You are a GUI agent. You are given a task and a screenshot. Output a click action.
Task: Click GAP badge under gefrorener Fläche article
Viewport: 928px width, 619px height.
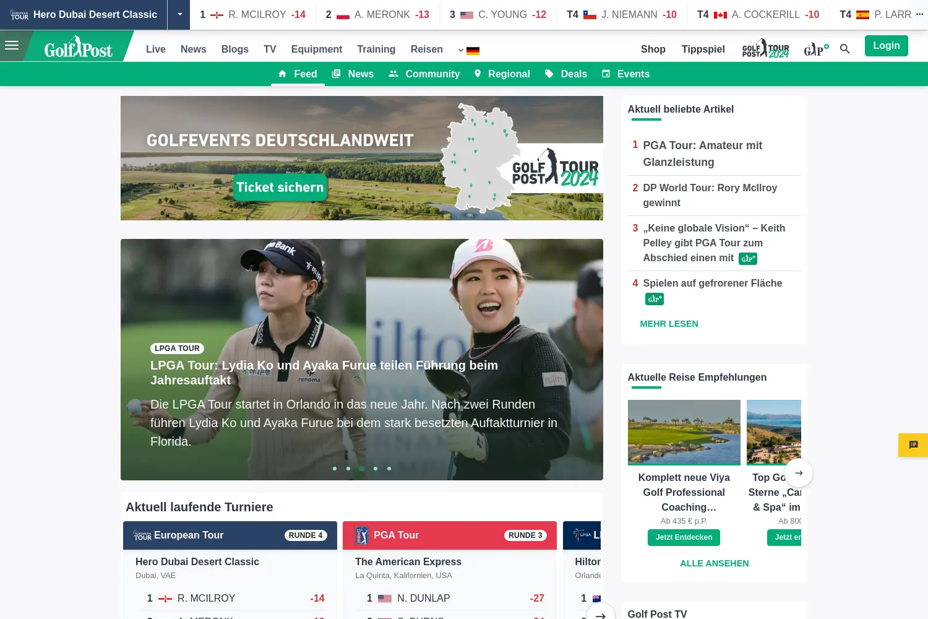655,299
